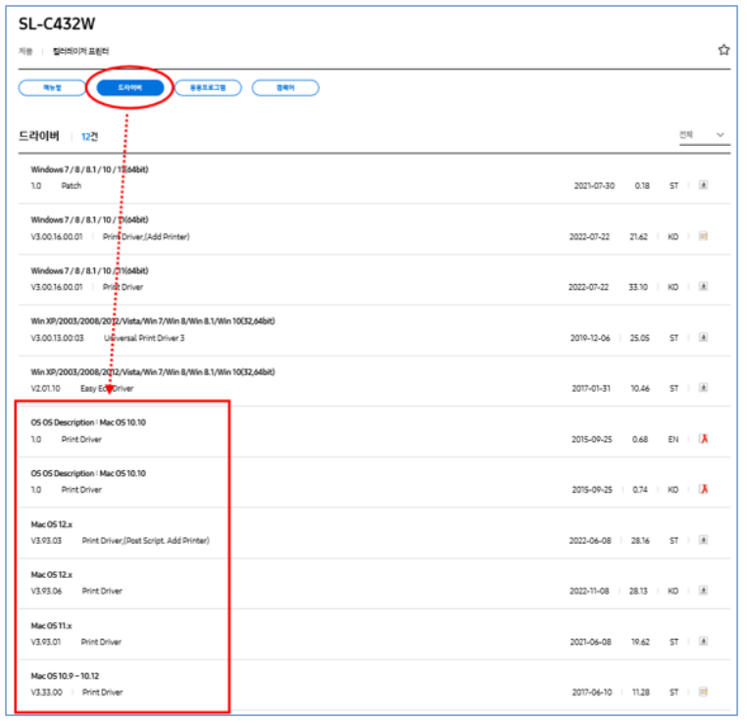Download Mac OS 12.x V3.93.03 driver
747x723 pixels.
point(703,540)
